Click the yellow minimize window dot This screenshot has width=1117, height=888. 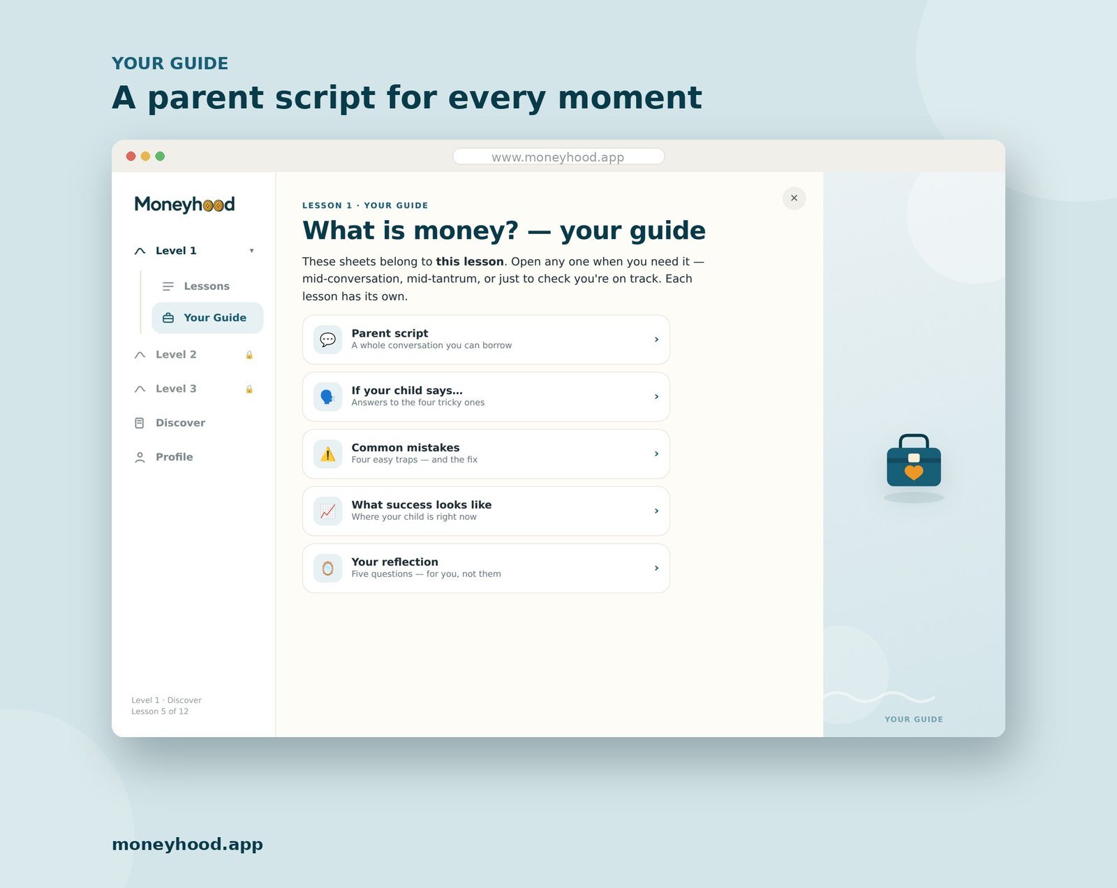coord(145,156)
